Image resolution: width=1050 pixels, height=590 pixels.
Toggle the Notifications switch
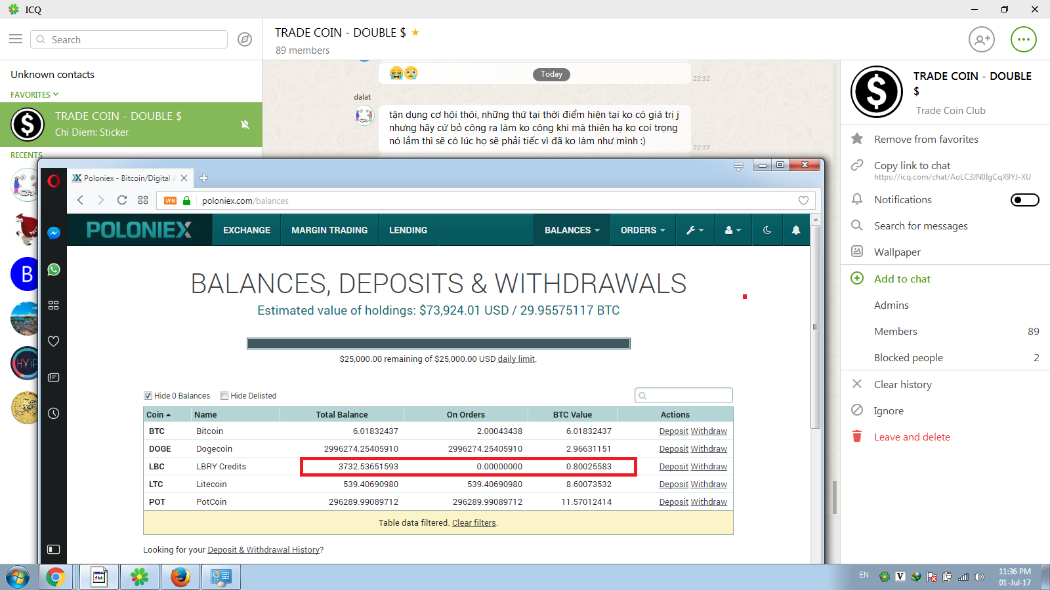[x=1024, y=200]
